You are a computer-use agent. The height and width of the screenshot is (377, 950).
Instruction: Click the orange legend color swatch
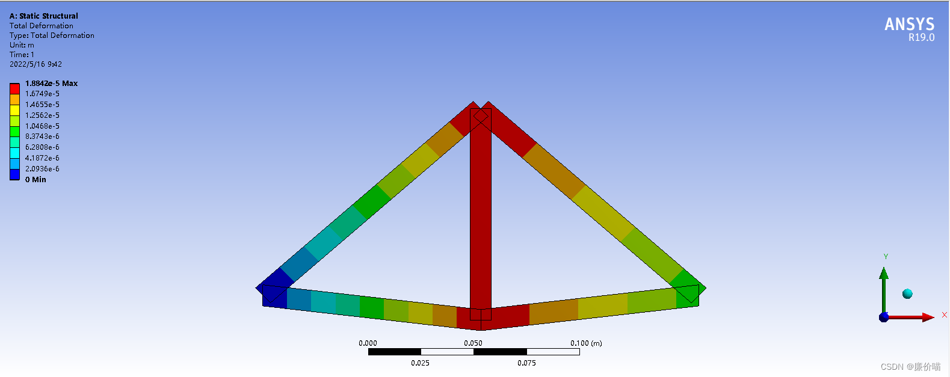(x=14, y=100)
